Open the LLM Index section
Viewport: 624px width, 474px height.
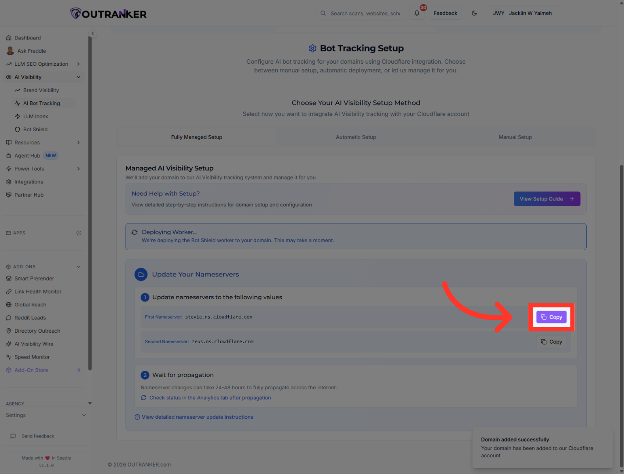click(x=36, y=116)
